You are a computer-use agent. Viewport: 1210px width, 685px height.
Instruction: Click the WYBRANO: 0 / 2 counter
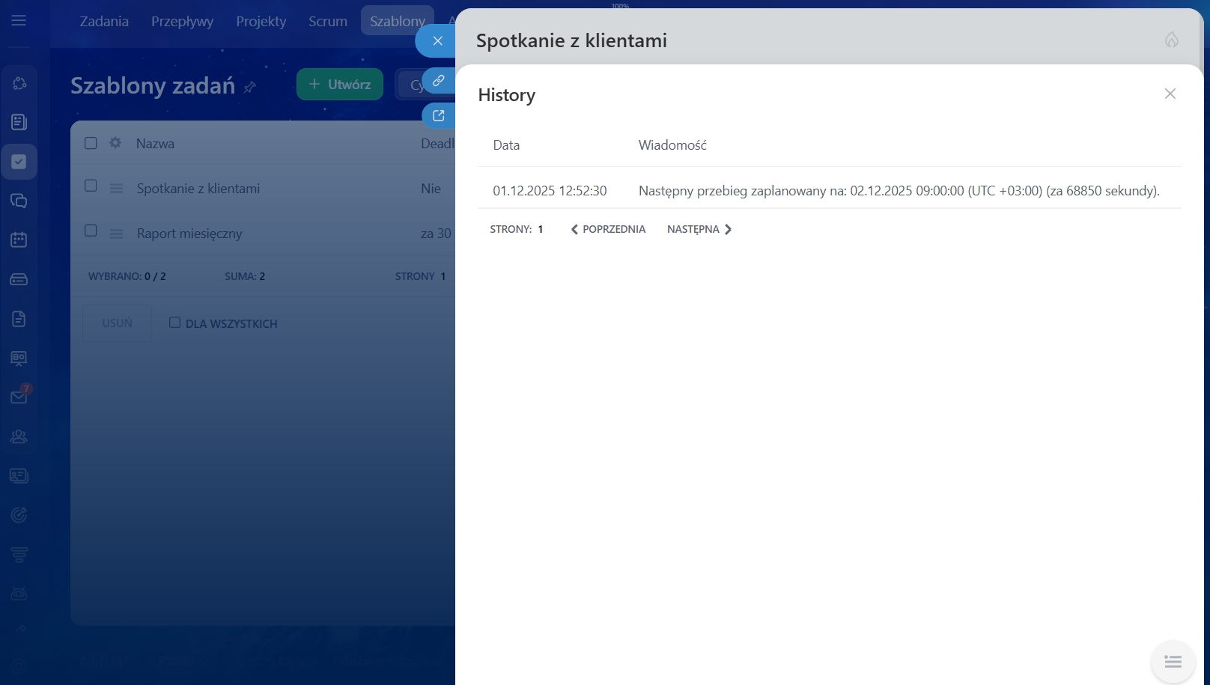(127, 276)
